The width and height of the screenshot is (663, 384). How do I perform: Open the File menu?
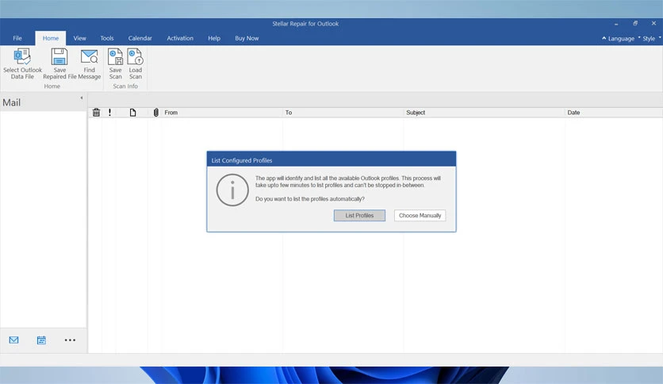point(17,38)
